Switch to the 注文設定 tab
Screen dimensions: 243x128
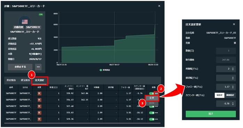point(40,80)
